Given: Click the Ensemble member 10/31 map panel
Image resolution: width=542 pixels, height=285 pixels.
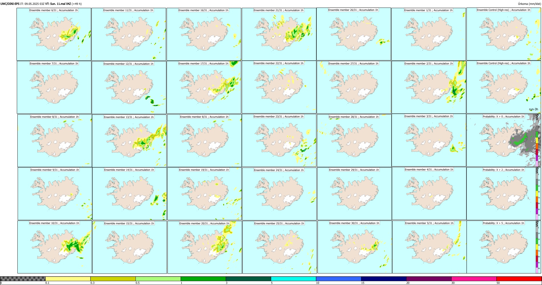Looking at the screenshot, I should click(x=55, y=247).
